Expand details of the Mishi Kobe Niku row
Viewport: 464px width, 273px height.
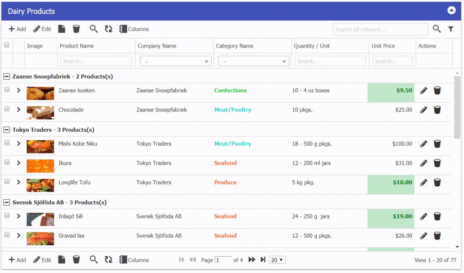pyautogui.click(x=19, y=144)
